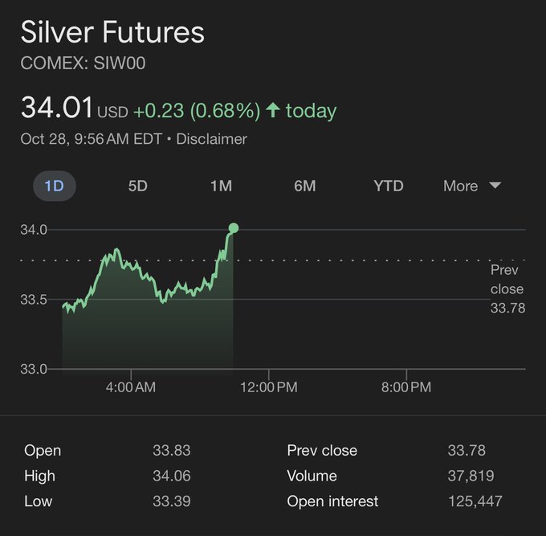This screenshot has height=536, width=546.
Task: Click the 12:00 PM axis label
Action: pos(268,387)
